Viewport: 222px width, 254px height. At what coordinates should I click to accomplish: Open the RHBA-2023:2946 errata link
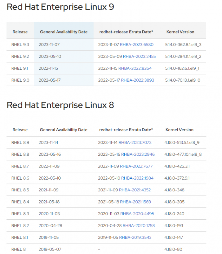click(138, 154)
